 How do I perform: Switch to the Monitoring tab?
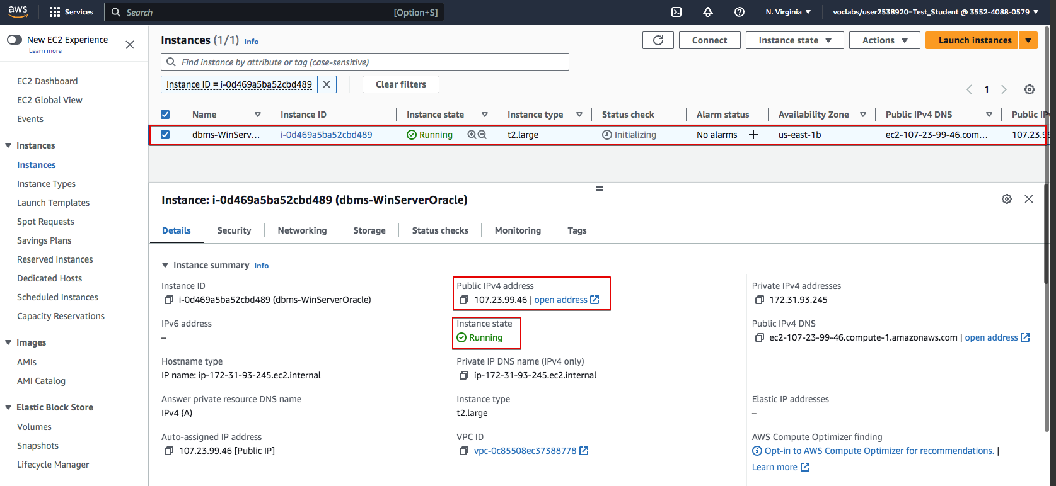[x=518, y=230]
